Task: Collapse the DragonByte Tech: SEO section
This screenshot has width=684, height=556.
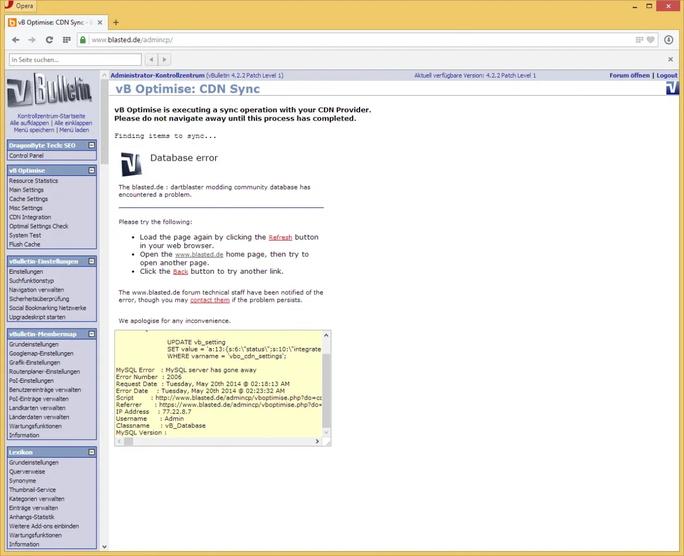Action: click(92, 146)
